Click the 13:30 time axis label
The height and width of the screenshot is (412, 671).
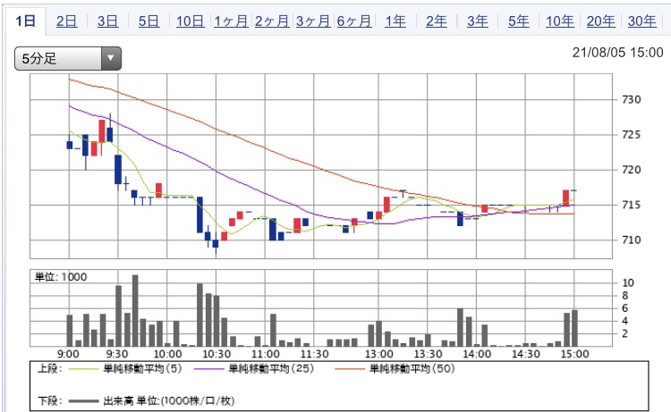click(428, 354)
